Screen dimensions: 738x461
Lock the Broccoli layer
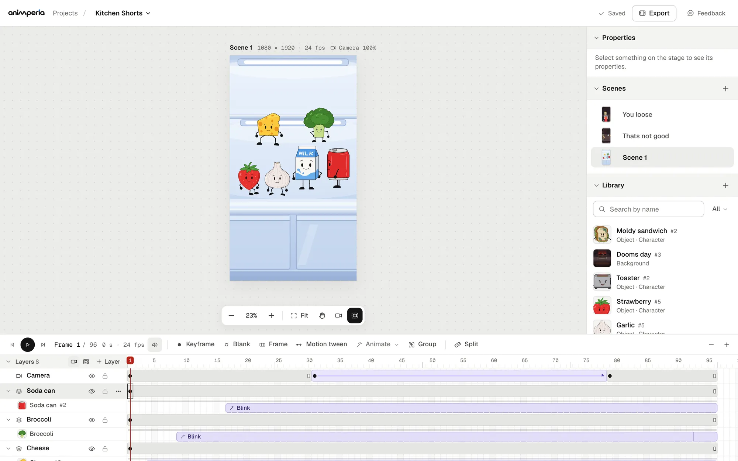tap(105, 420)
